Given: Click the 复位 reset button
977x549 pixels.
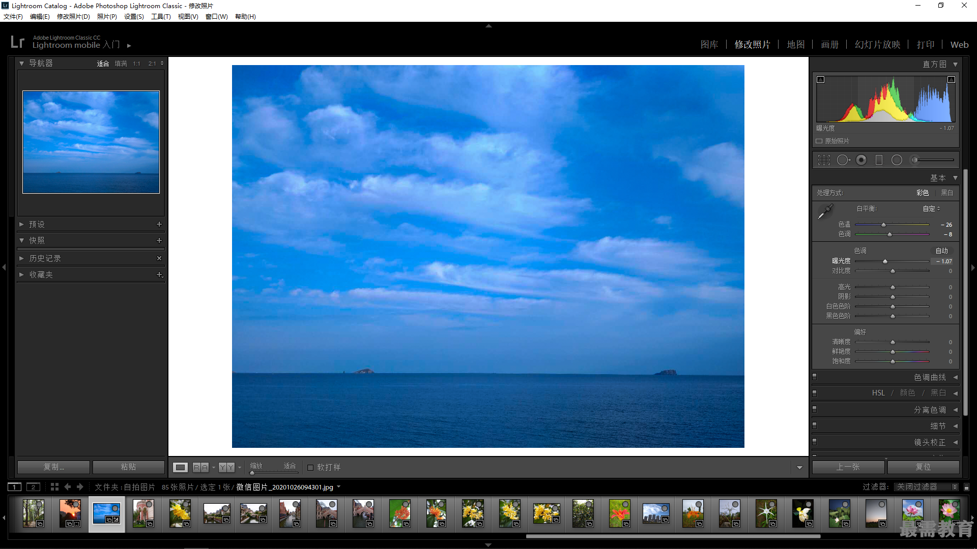Looking at the screenshot, I should (923, 467).
